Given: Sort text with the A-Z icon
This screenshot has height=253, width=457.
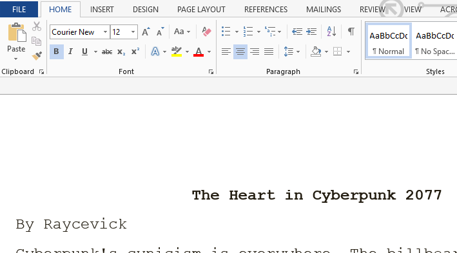Looking at the screenshot, I should click(332, 32).
